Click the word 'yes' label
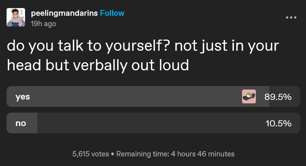The height and width of the screenshot is (166, 306). pyautogui.click(x=23, y=97)
